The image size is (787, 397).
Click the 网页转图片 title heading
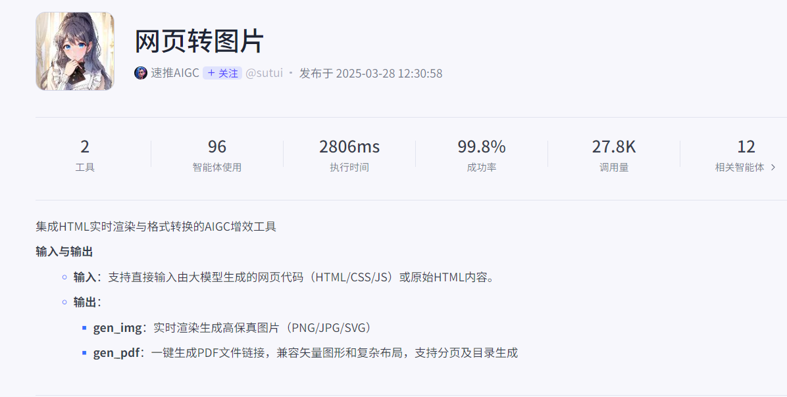(x=199, y=41)
